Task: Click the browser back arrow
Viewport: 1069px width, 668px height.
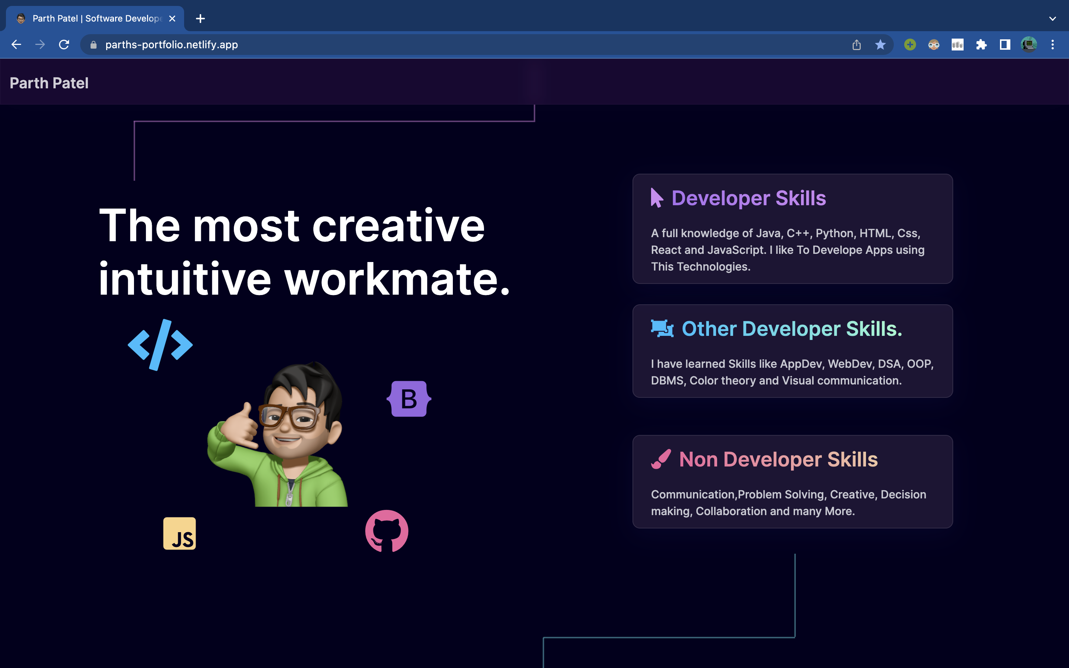Action: pyautogui.click(x=16, y=45)
